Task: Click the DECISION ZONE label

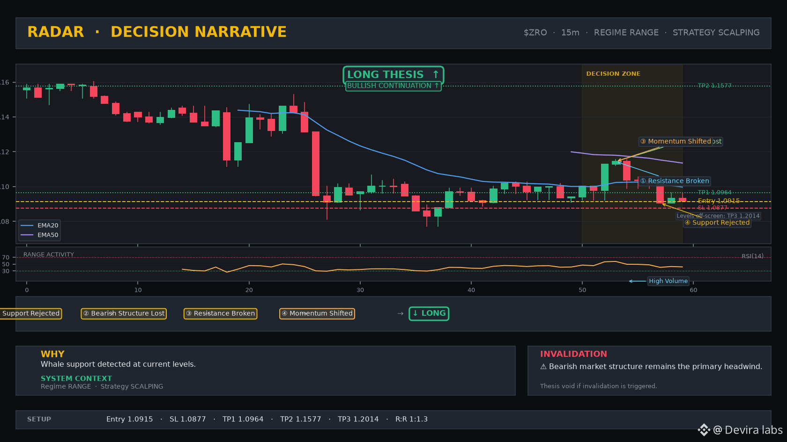Action: tap(613, 74)
